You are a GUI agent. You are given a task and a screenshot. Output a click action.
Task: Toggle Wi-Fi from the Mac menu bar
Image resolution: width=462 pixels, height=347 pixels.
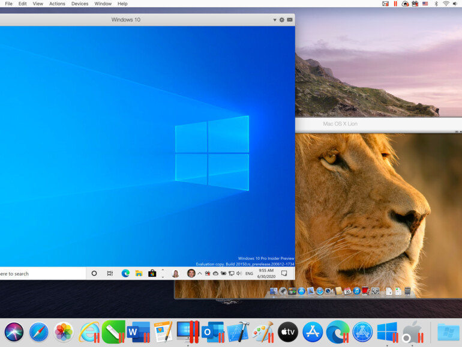click(x=446, y=4)
